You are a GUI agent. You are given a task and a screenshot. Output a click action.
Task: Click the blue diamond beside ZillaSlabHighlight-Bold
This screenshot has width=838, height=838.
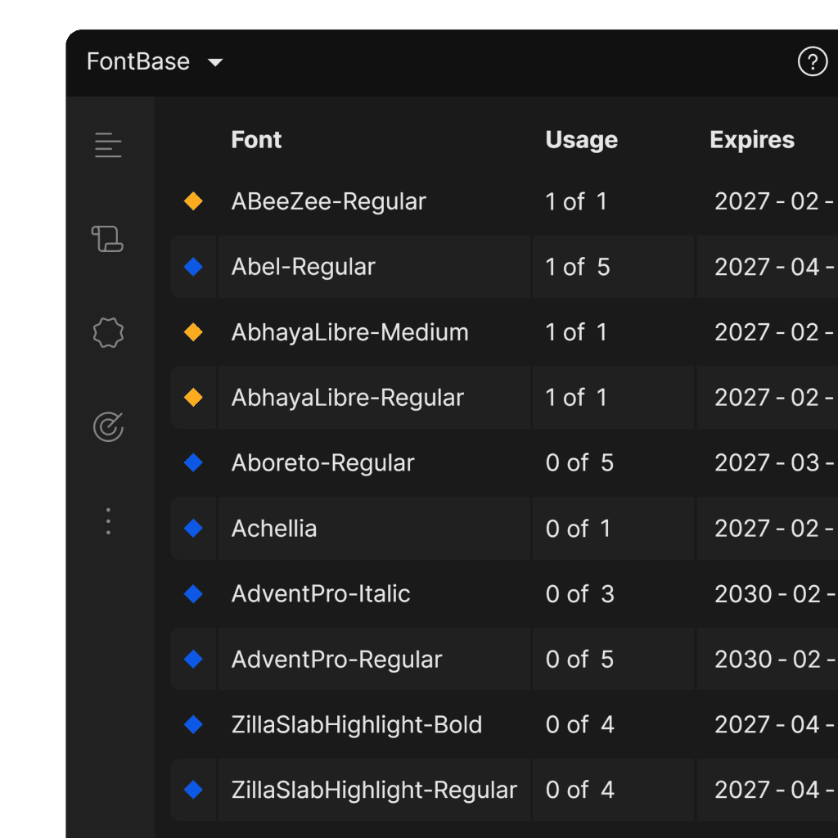coord(193,725)
